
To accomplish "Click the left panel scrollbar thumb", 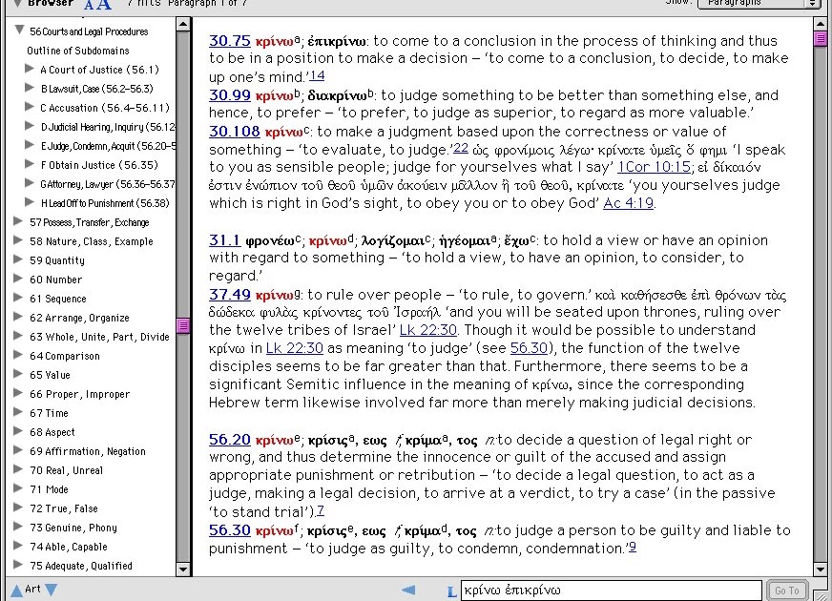I will point(183,325).
